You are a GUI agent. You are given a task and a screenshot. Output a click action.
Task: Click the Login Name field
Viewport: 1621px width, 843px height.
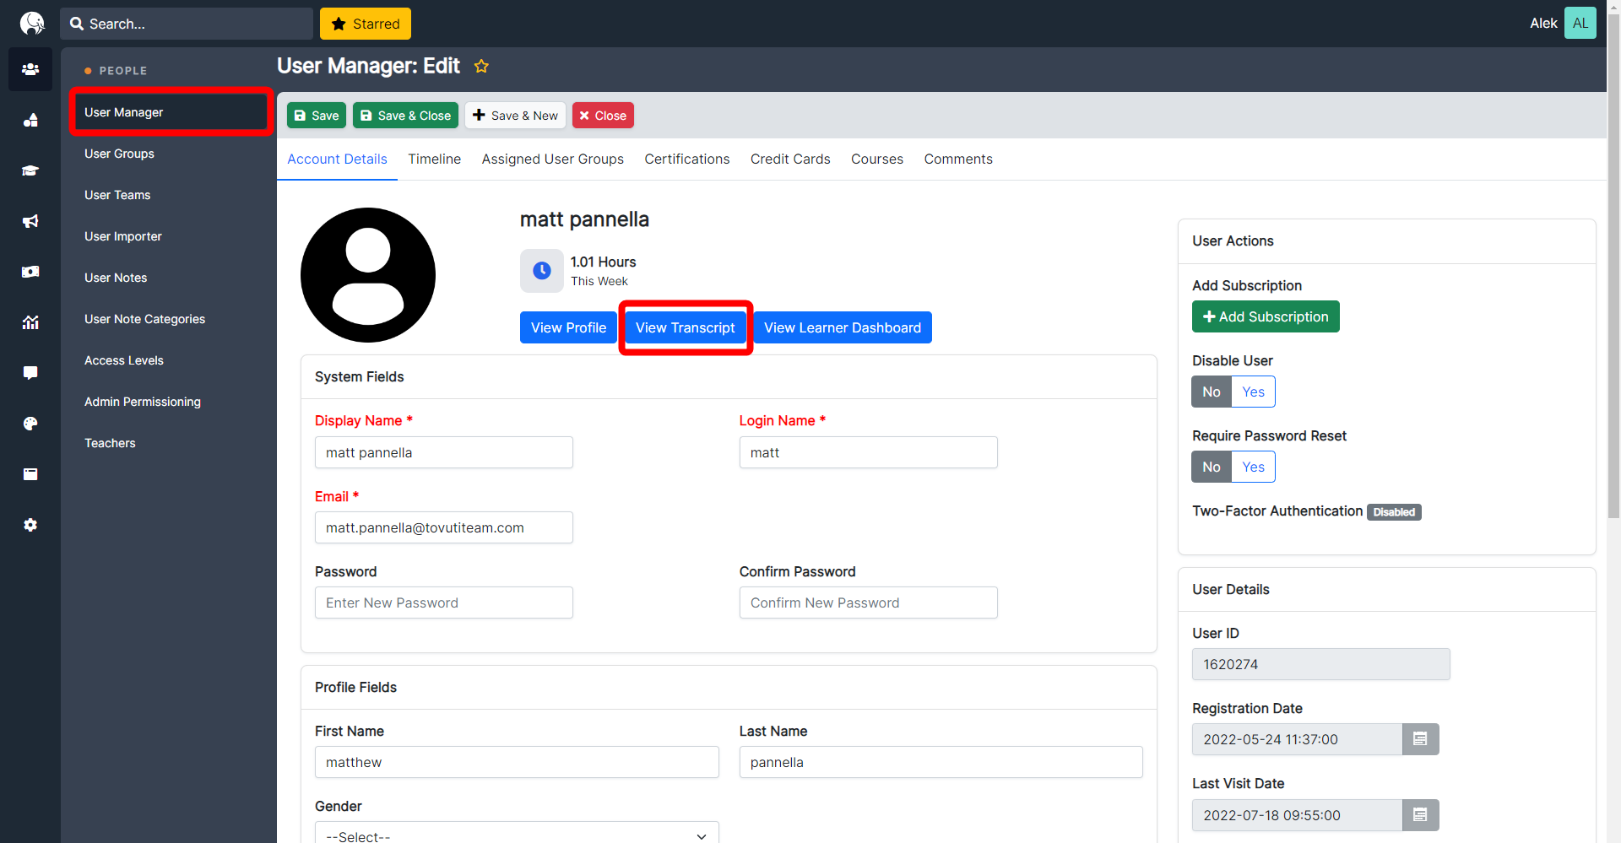[869, 452]
